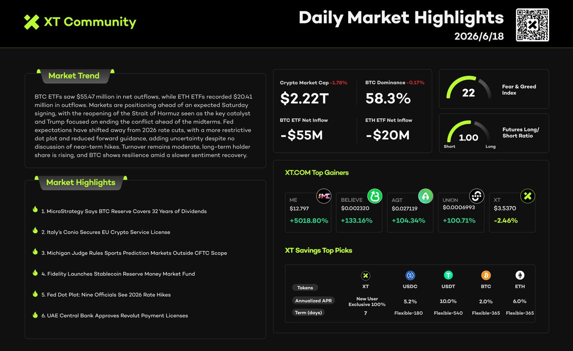Image resolution: width=573 pixels, height=351 pixels.
Task: Click the AGT price $0.027119
Action: coord(404,208)
